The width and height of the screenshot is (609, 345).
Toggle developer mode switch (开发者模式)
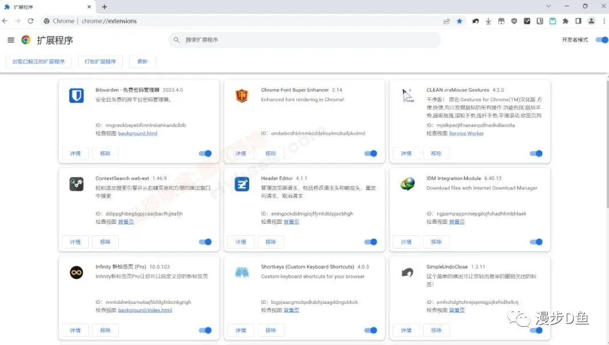[x=602, y=39]
